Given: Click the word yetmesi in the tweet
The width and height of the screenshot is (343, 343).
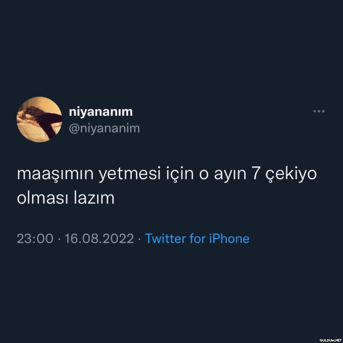Looking at the screenshot, I should [129, 174].
